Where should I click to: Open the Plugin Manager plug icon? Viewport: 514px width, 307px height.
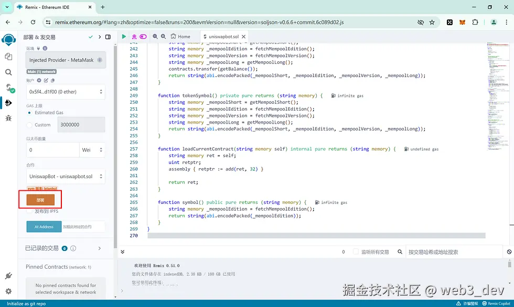8,276
